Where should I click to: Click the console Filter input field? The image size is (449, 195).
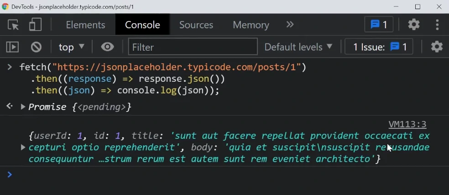193,47
